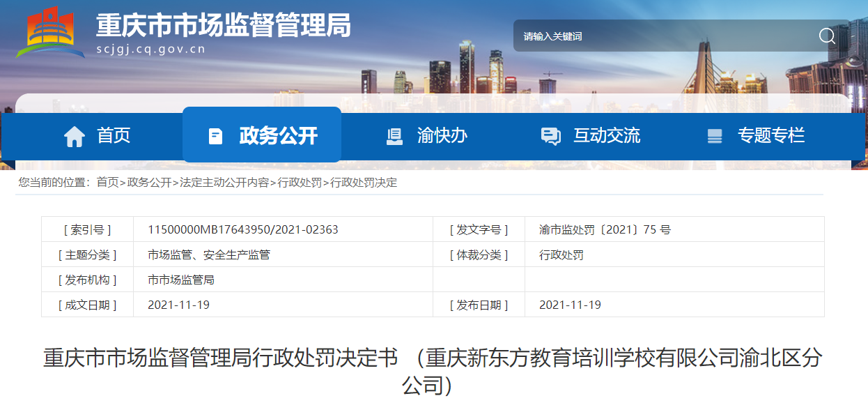Click the [ 成文日期 ] label cell
Viewport: 868px width, 403px height.
click(x=88, y=305)
